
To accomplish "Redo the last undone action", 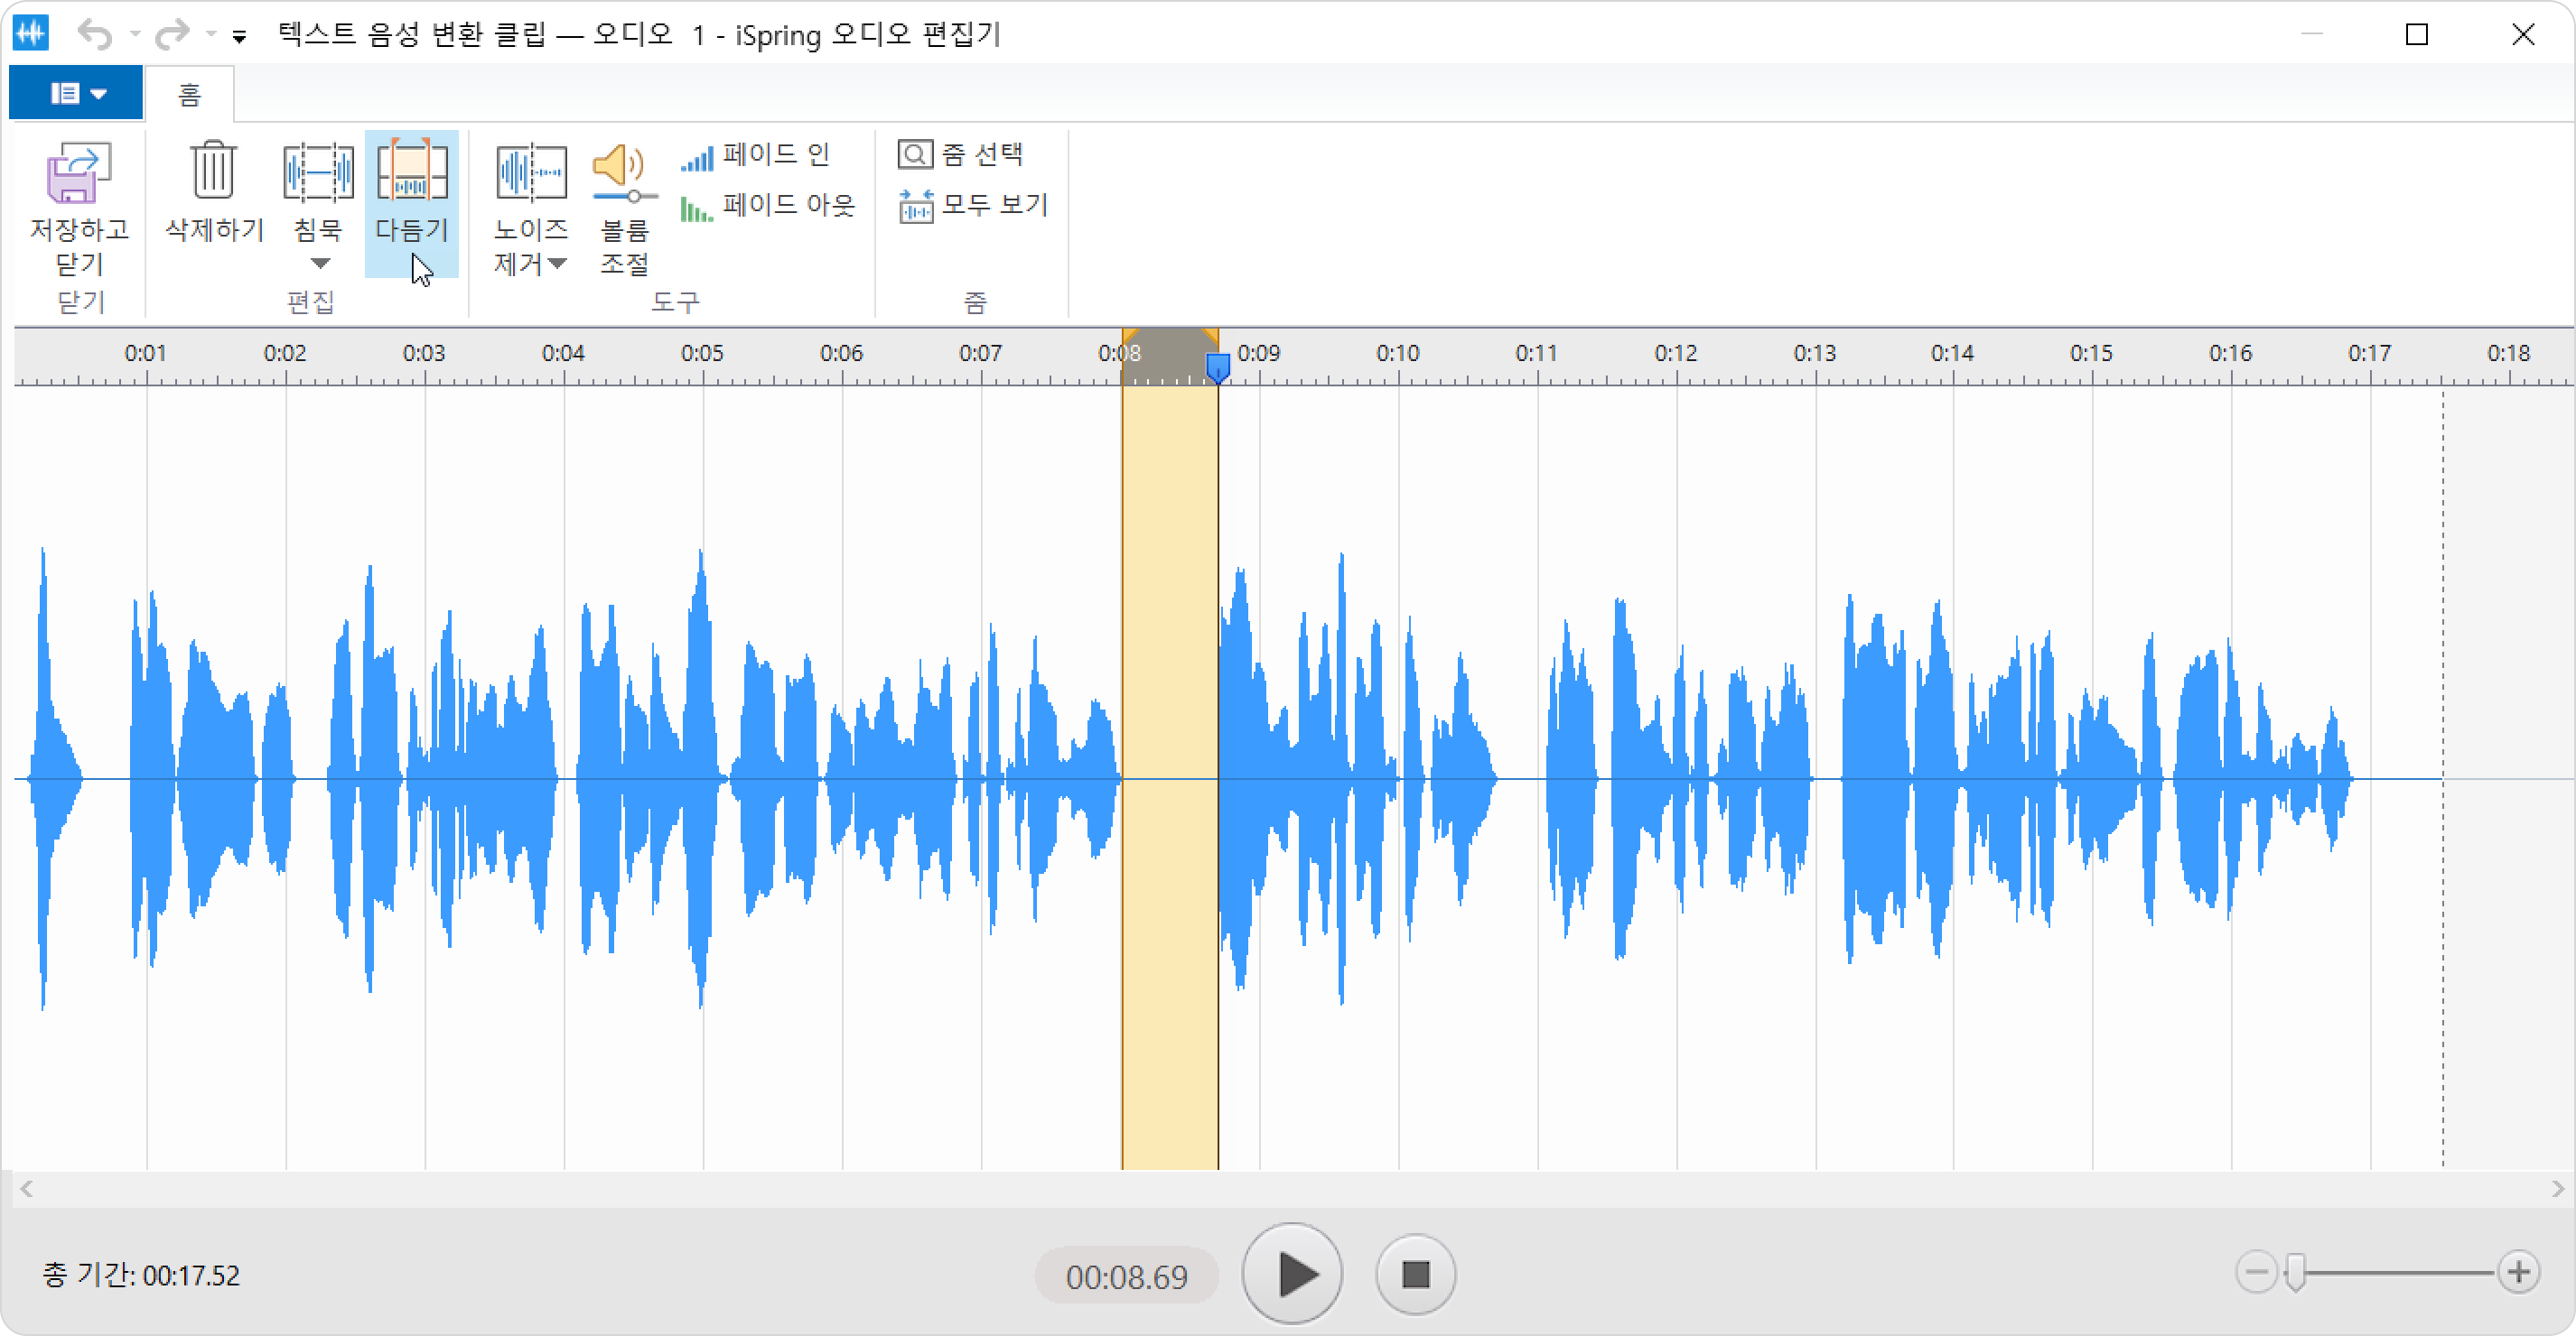I will 172,35.
